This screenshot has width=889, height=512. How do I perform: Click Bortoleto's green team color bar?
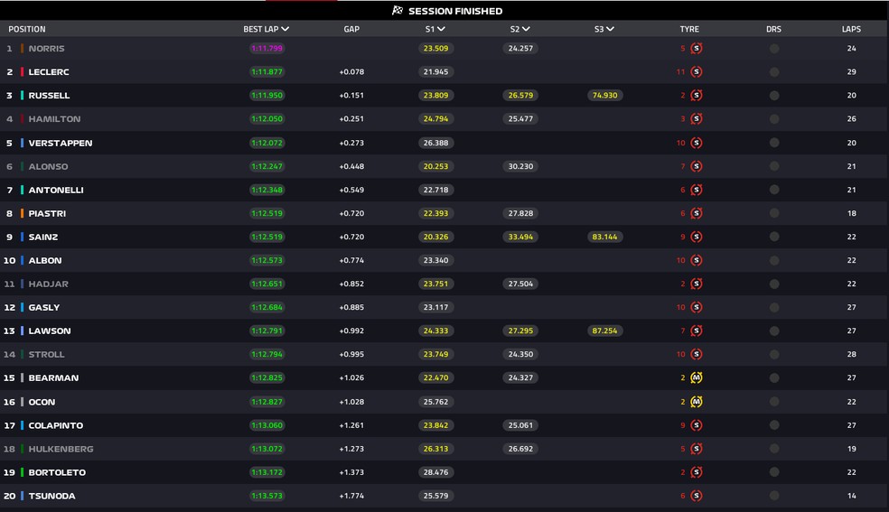point(22,472)
